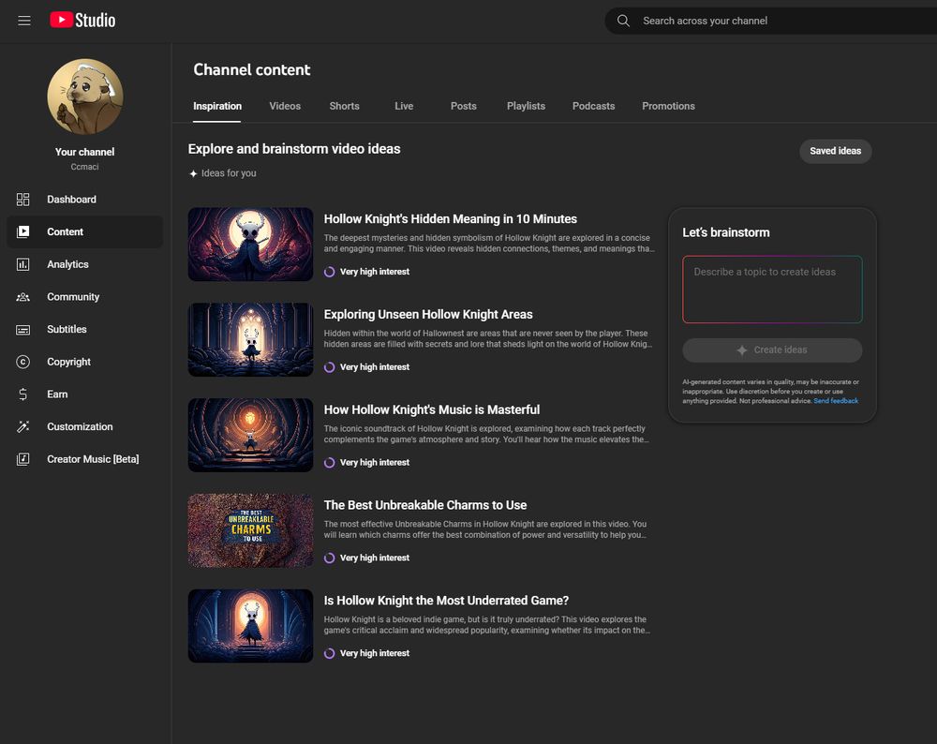Click the Customization magic wand icon
Image resolution: width=937 pixels, height=744 pixels.
point(22,426)
